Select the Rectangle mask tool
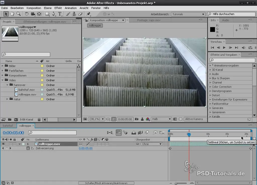Screen dimensions: 257x185 pos(47,14)
